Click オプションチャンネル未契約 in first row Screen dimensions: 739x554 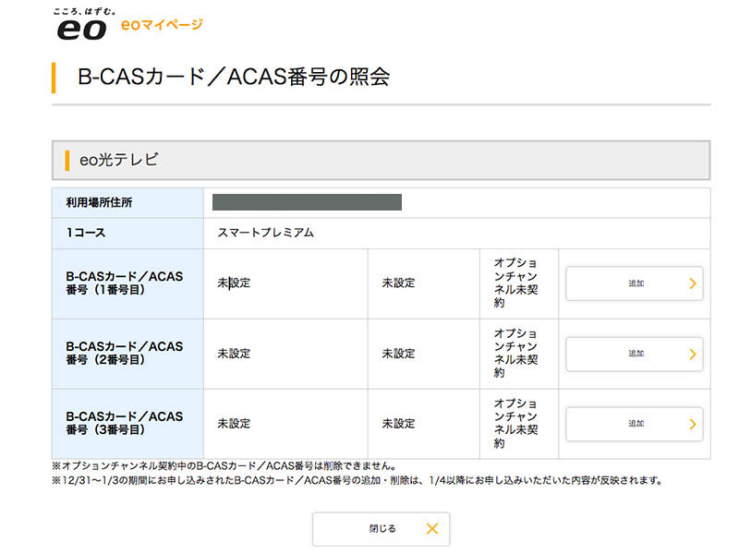click(x=518, y=283)
